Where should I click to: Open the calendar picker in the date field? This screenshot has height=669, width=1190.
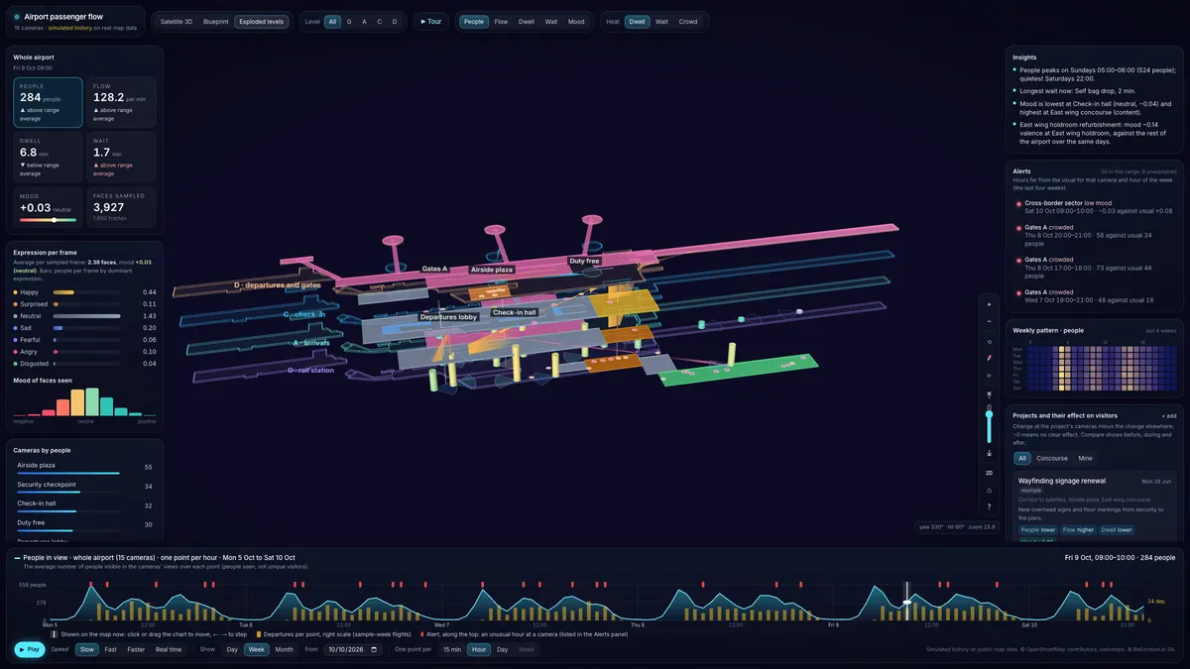[x=374, y=649]
